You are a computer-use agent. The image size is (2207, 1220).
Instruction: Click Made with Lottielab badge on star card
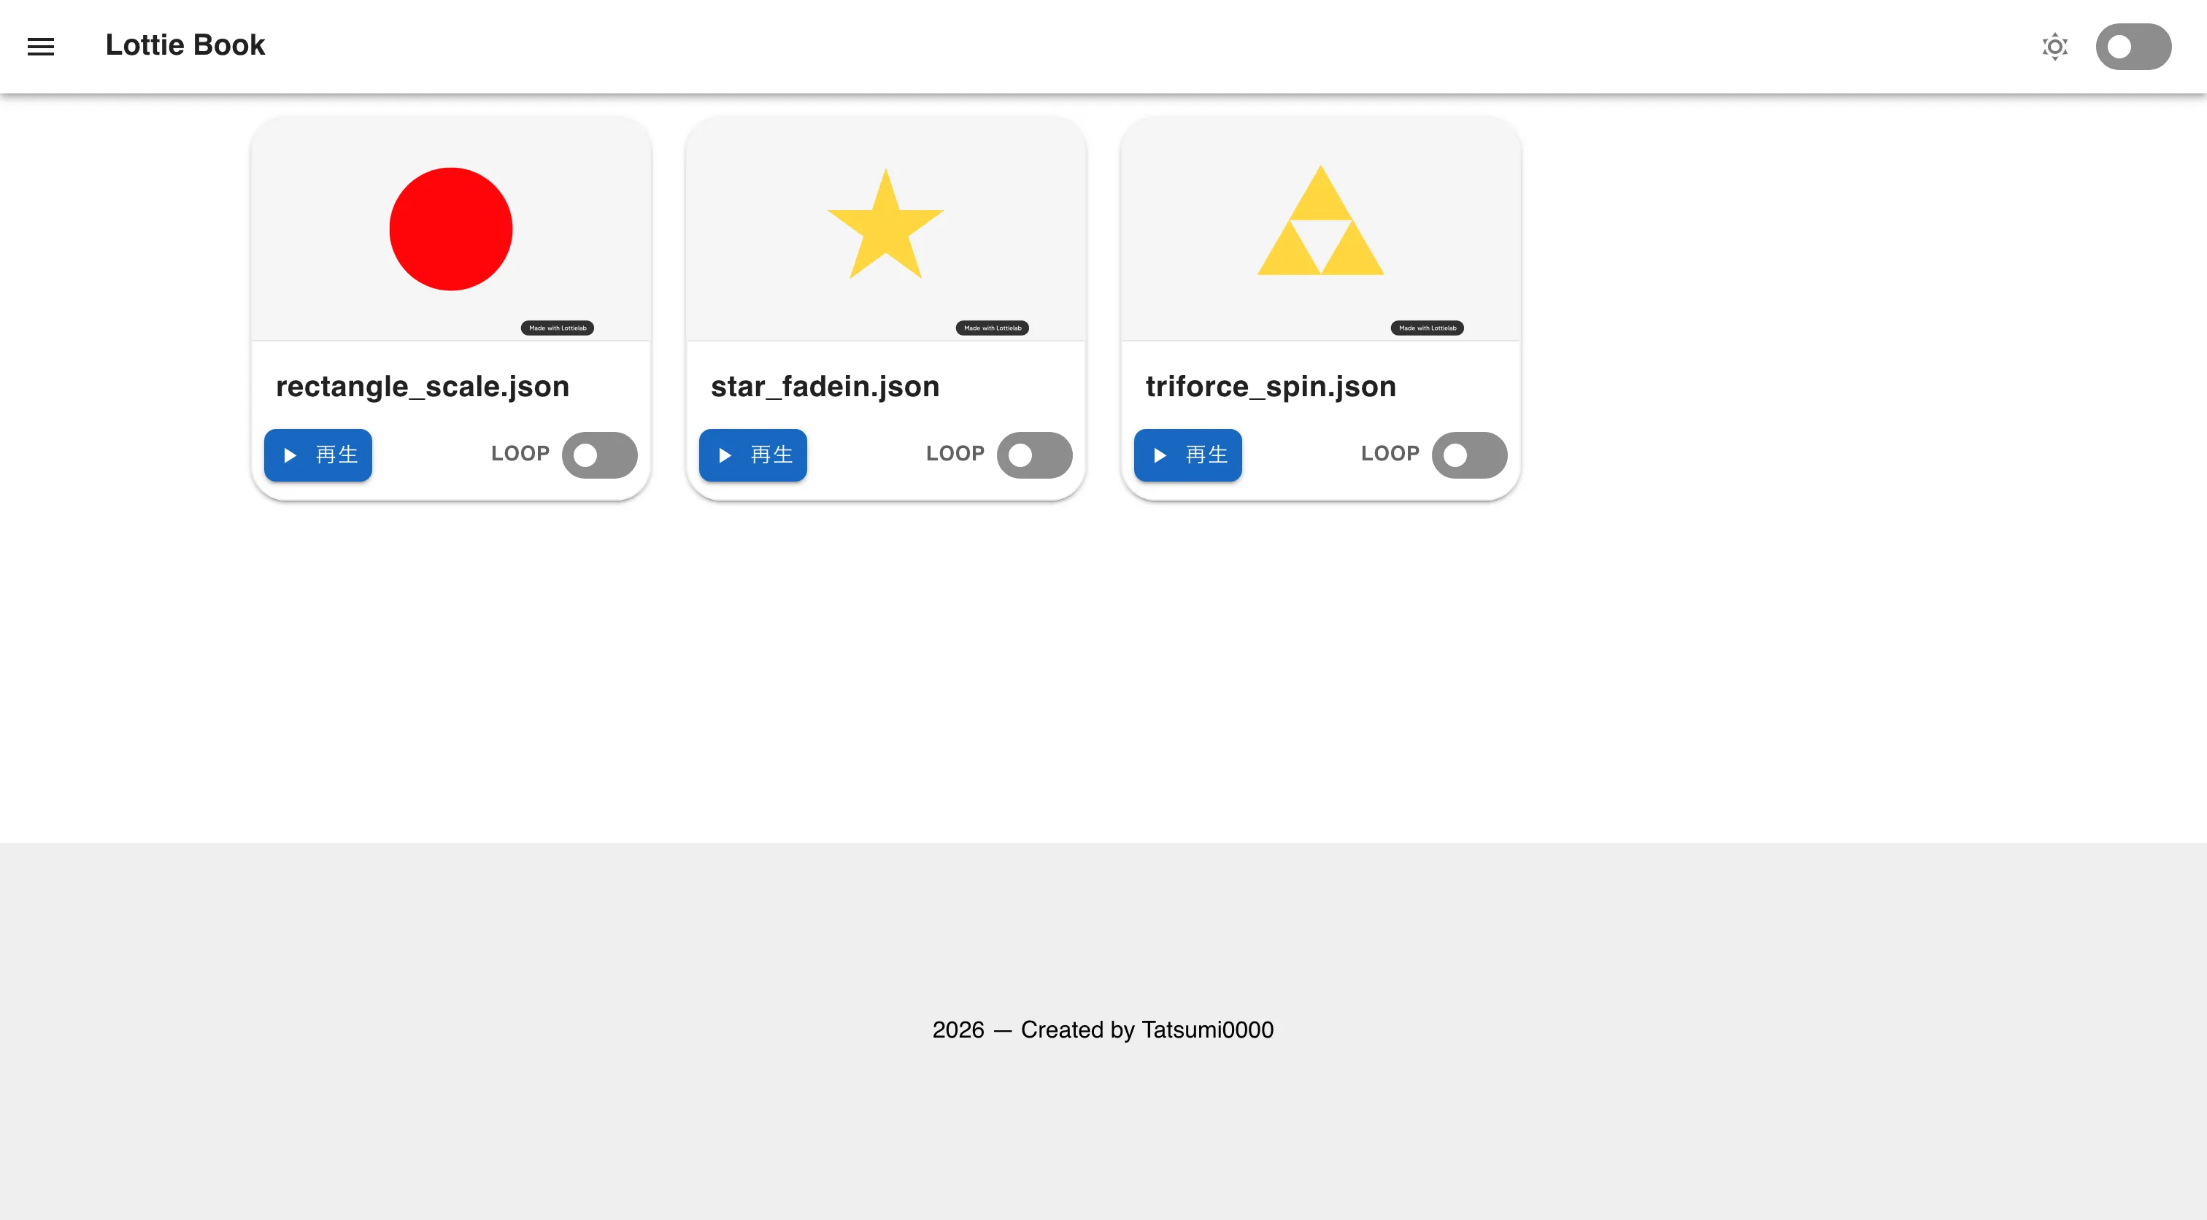tap(992, 328)
